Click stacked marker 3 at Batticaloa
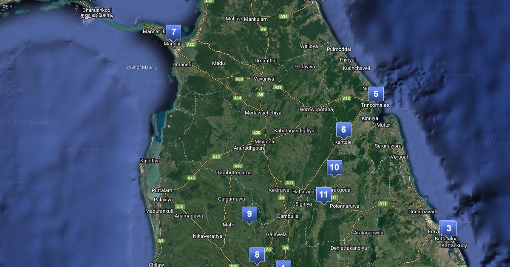 (x=448, y=229)
